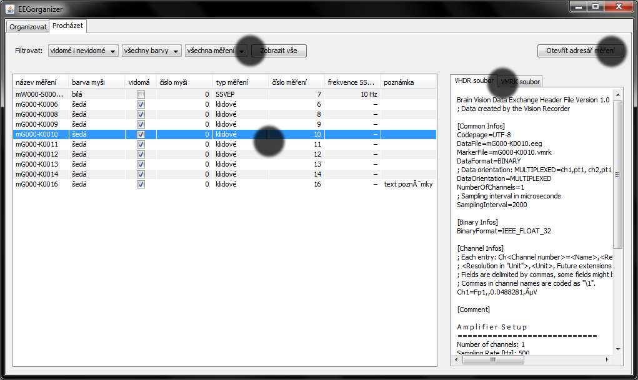Click the 'poznámka' column header
This screenshot has height=380, width=638.
pos(408,82)
